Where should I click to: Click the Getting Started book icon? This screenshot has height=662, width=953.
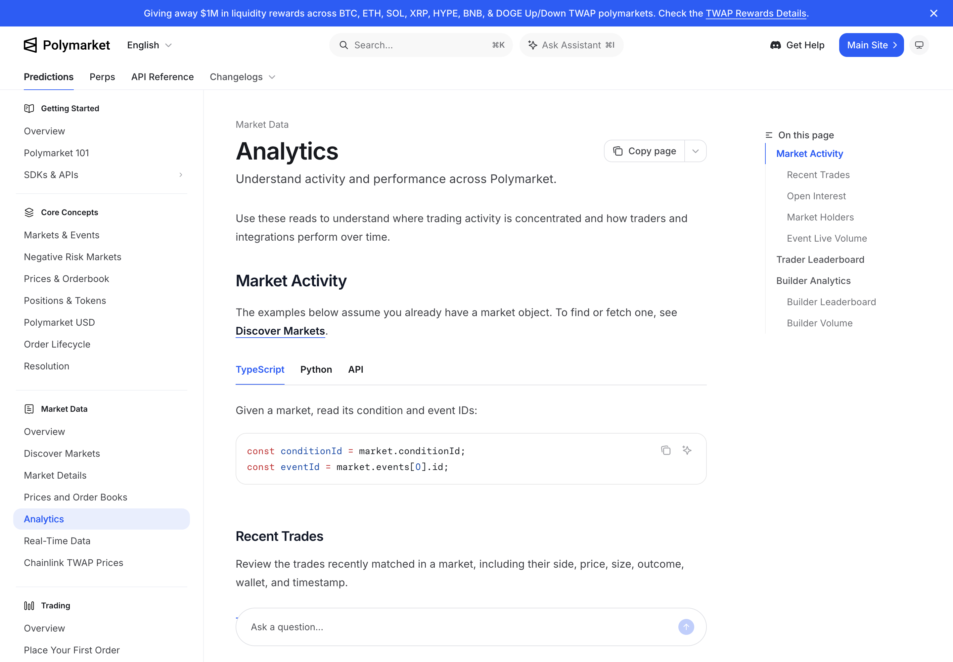[x=29, y=108]
